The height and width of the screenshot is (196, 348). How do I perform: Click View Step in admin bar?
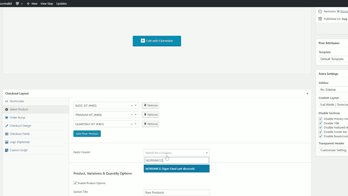47,4
